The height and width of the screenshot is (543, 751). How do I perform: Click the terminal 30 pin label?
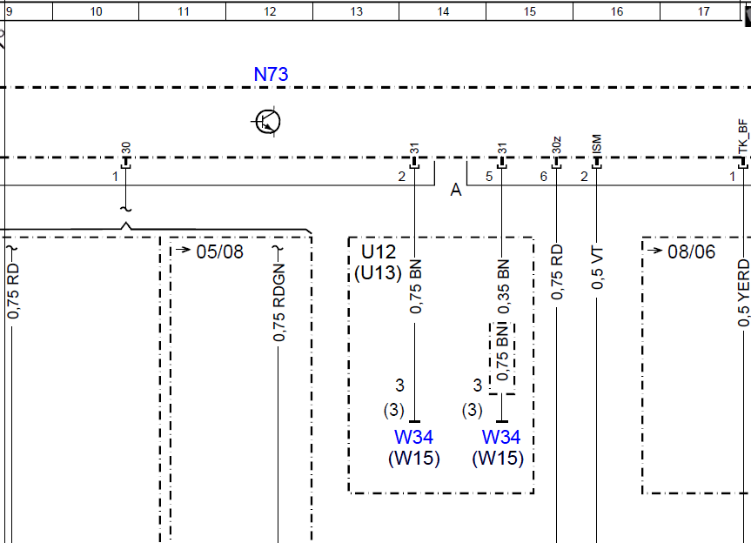tap(126, 148)
